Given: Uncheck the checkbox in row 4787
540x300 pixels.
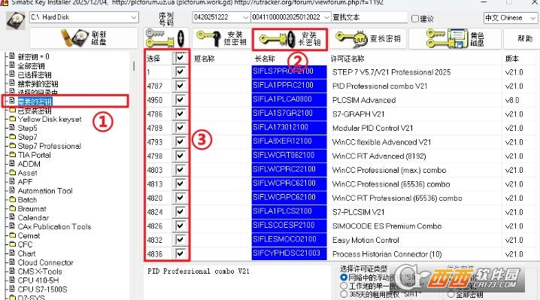Looking at the screenshot, I should [180, 86].
